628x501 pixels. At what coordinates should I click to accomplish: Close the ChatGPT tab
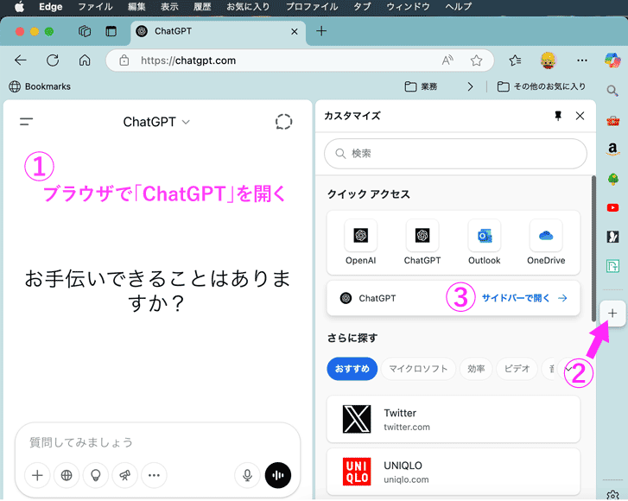[295, 31]
